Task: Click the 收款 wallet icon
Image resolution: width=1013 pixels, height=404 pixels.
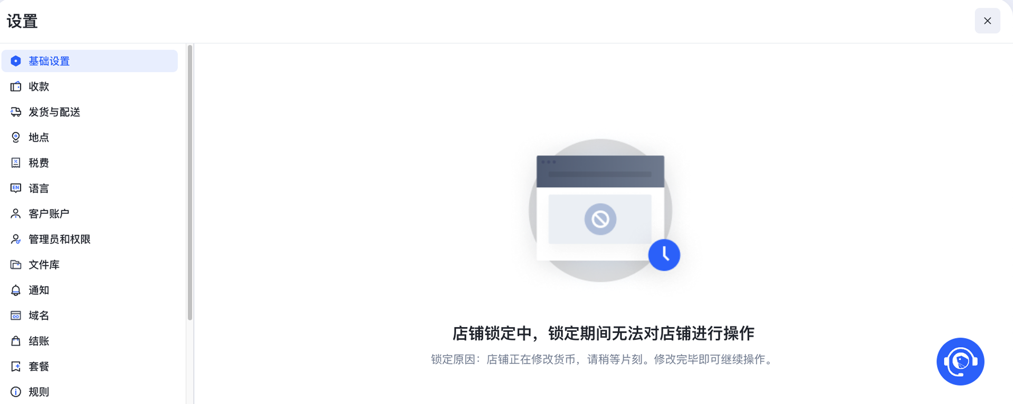Action: click(x=16, y=86)
